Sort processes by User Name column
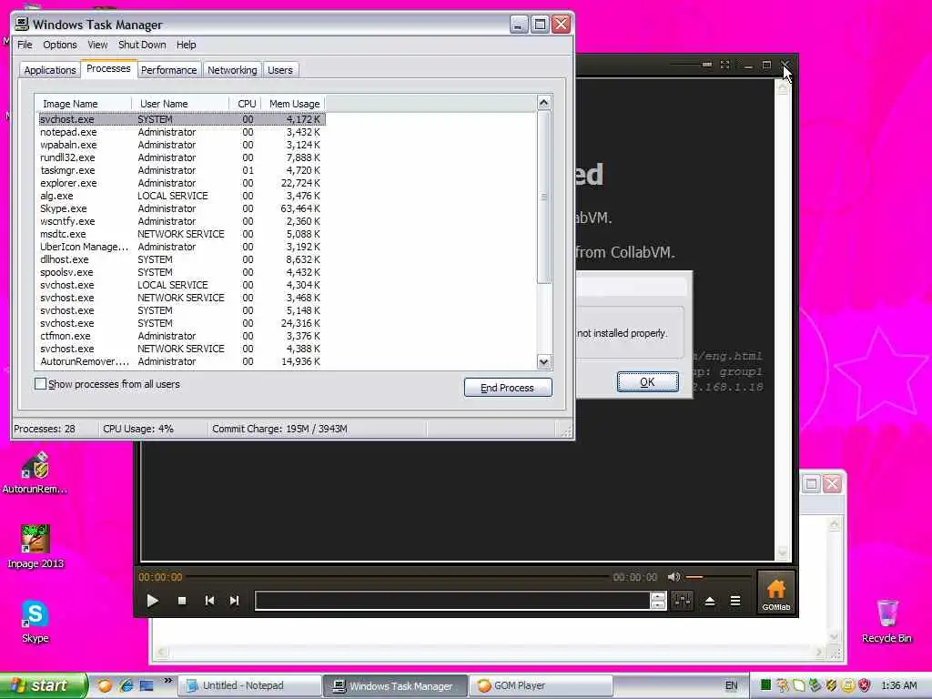The image size is (932, 699). click(x=180, y=104)
